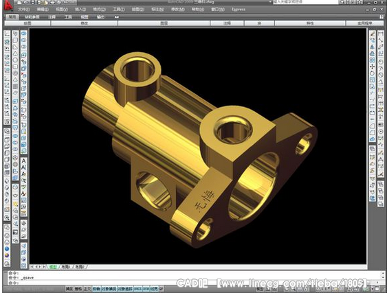Toggle DUCS dynamic UCS in status bar

(138, 289)
